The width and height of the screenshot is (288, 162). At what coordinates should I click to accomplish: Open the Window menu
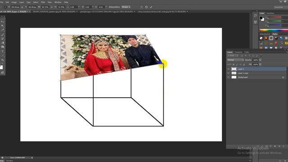[58, 2]
